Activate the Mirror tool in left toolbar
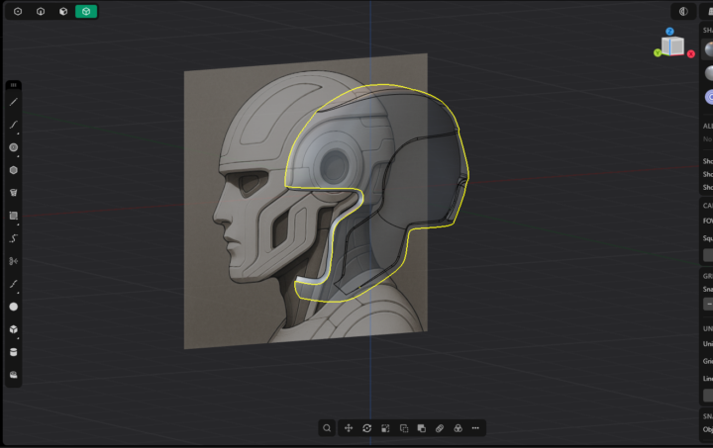 click(x=14, y=261)
